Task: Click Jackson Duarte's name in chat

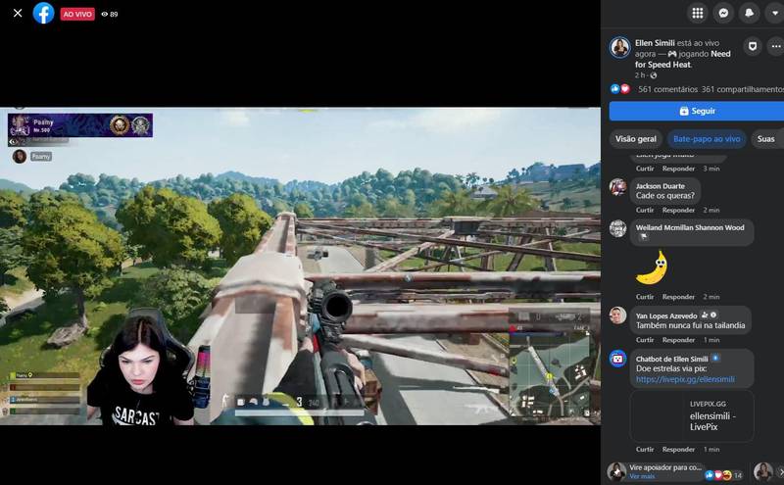Action: [660, 186]
